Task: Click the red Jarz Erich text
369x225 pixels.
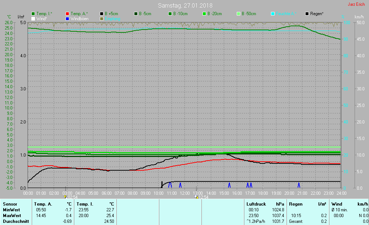Action: 356,5
